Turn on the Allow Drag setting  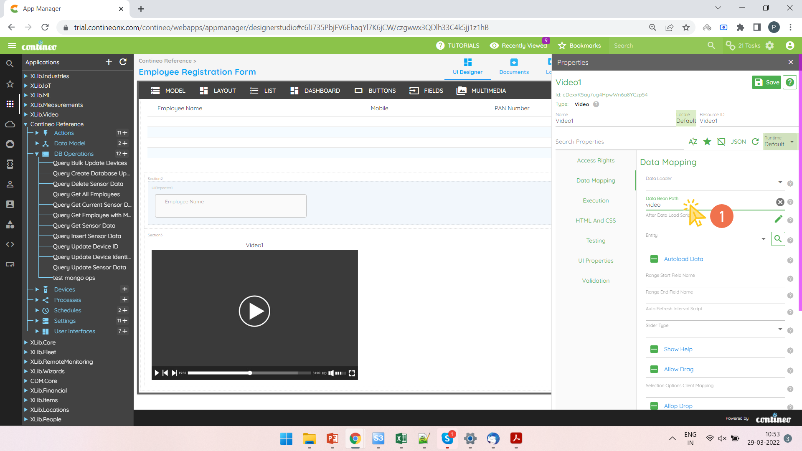[654, 369]
